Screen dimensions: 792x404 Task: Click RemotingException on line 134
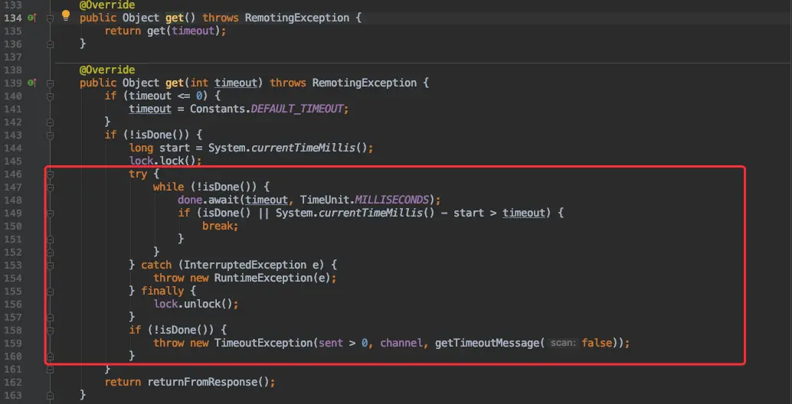tap(297, 18)
